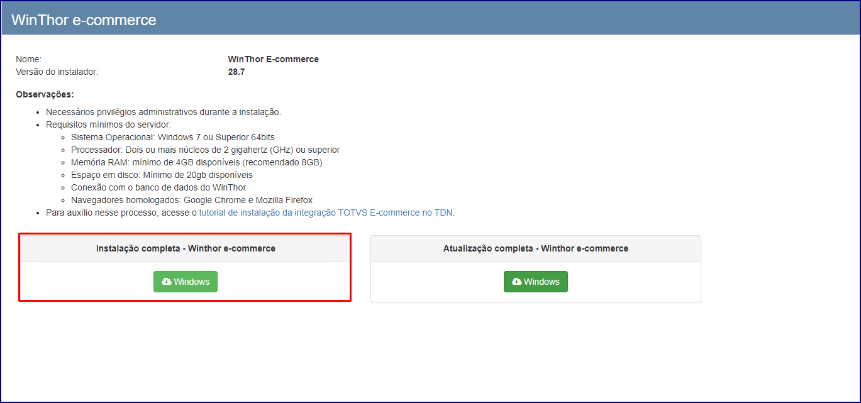Click the 'Necessários privilégios administrativos' bullet

[164, 112]
